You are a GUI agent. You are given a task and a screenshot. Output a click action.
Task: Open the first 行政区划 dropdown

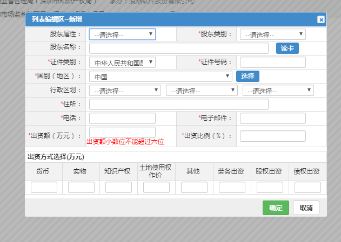click(x=125, y=91)
